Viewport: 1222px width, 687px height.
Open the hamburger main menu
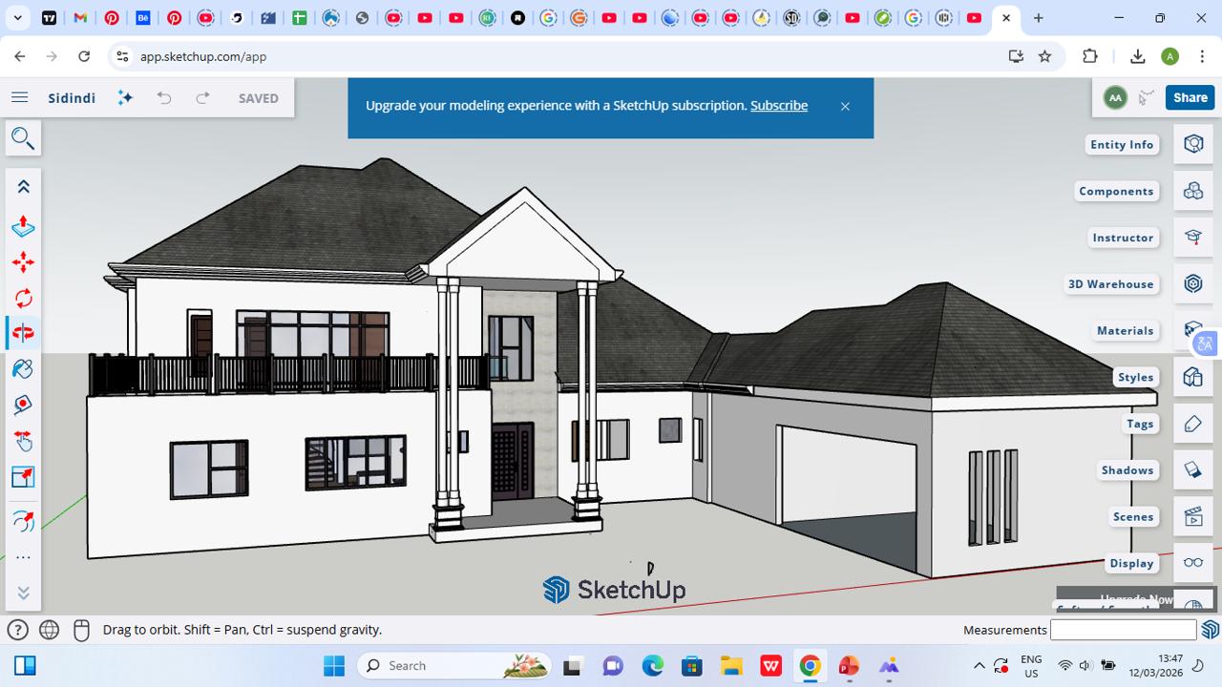(19, 97)
